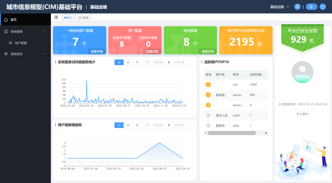Click the user avatar in the profile panel
The width and height of the screenshot is (332, 183).
[x=302, y=72]
